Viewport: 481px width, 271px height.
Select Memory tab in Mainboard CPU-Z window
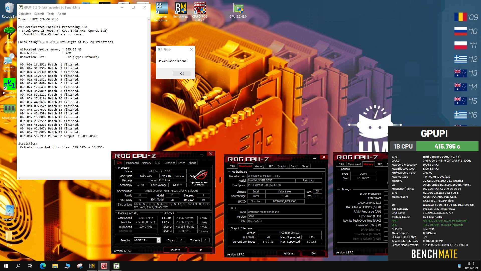click(x=259, y=166)
